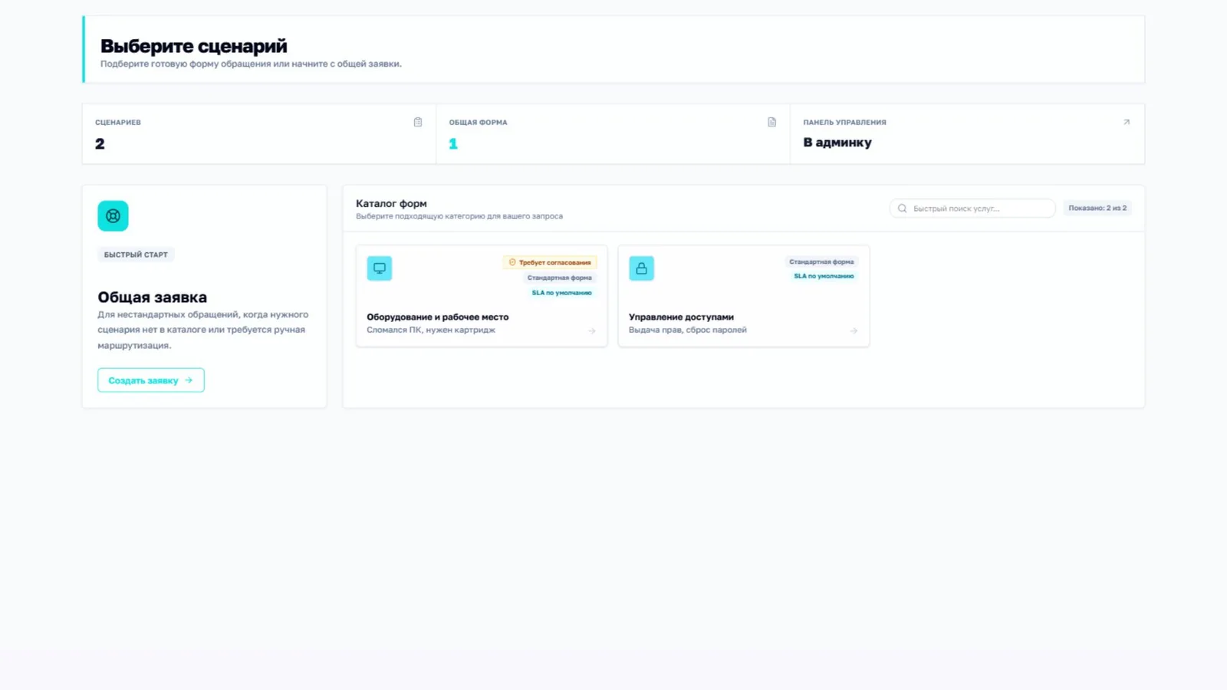
Task: Click the Общая форма count 1
Action: (x=453, y=144)
